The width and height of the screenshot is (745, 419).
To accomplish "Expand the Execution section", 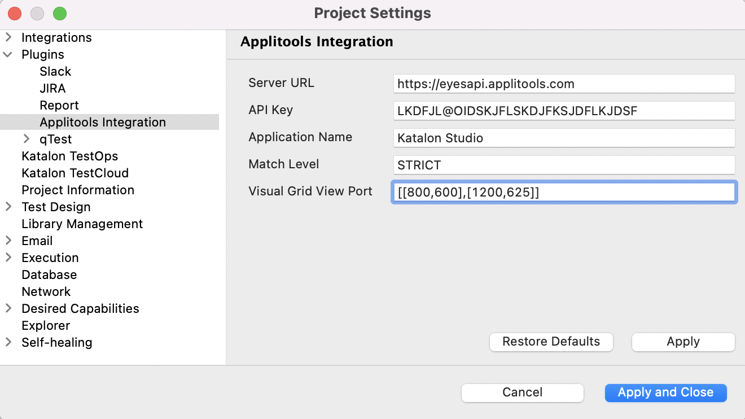I will [x=9, y=257].
